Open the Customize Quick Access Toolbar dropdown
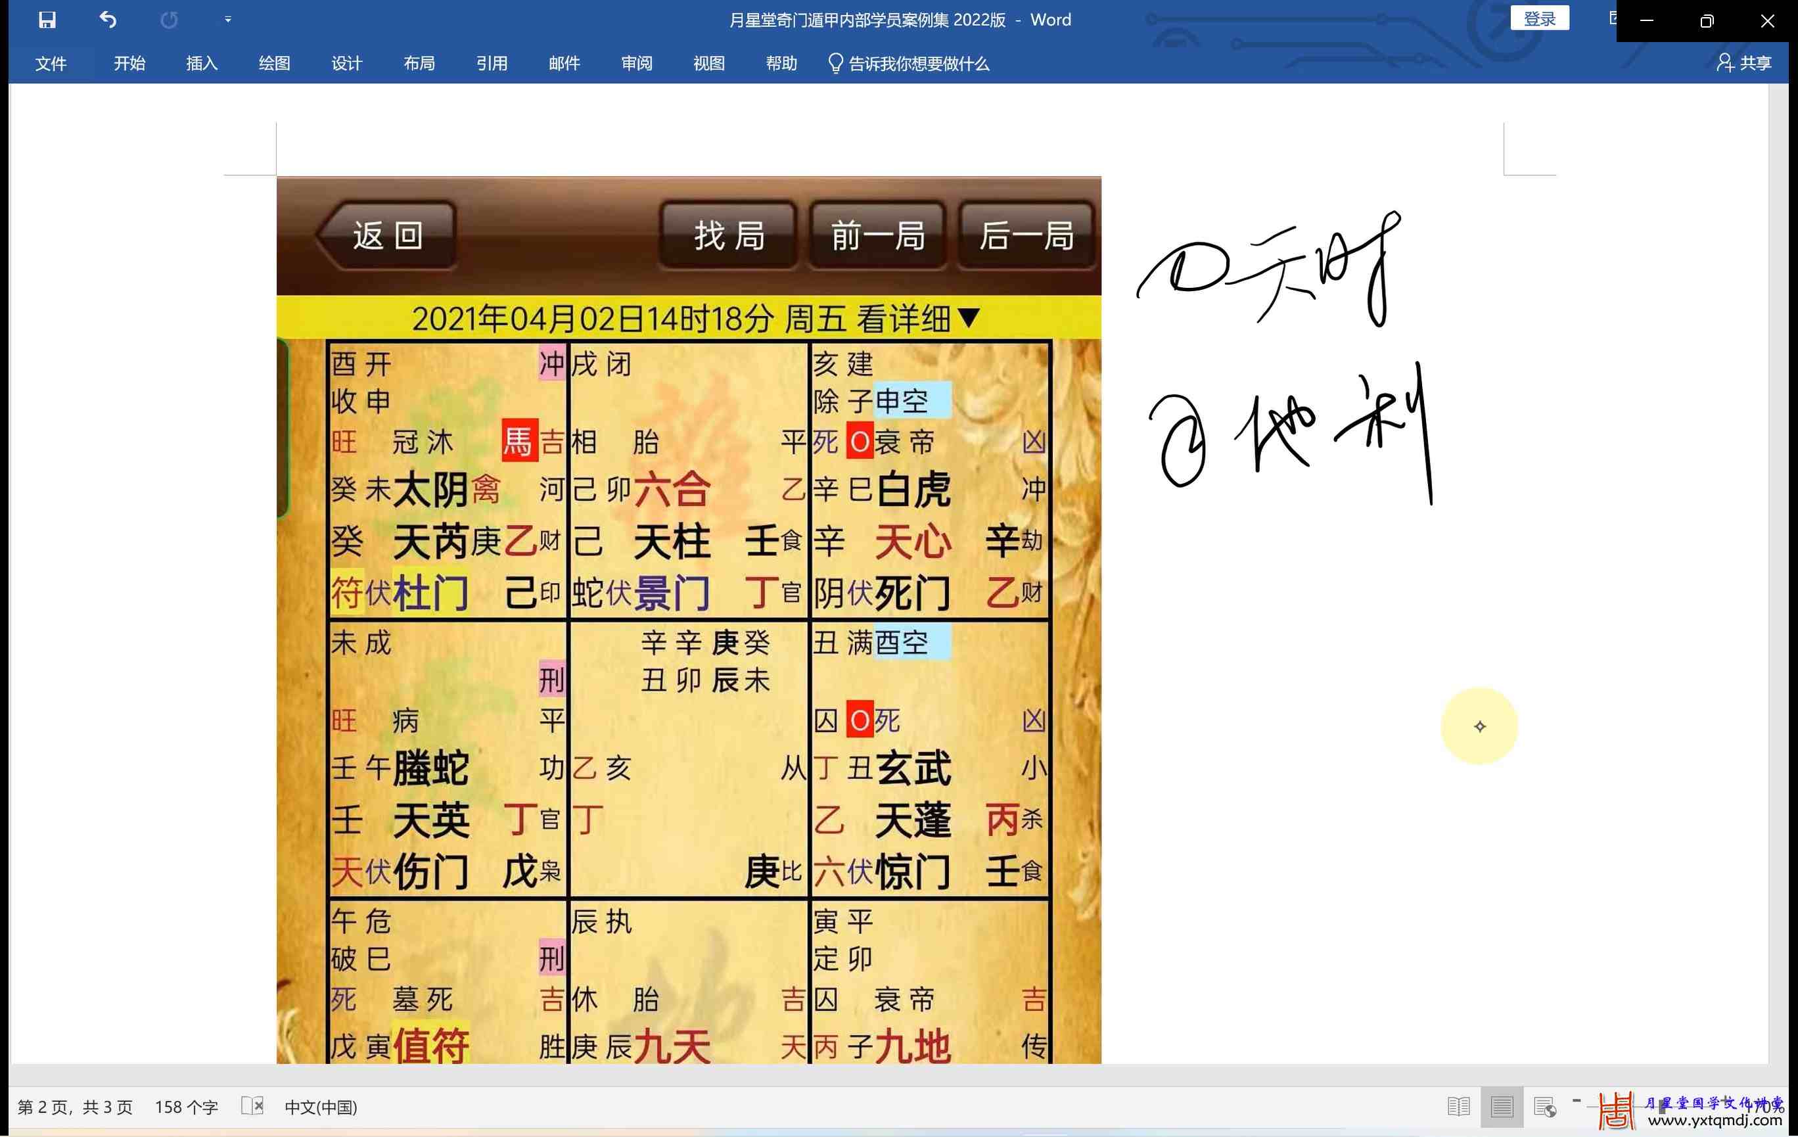 click(x=228, y=20)
